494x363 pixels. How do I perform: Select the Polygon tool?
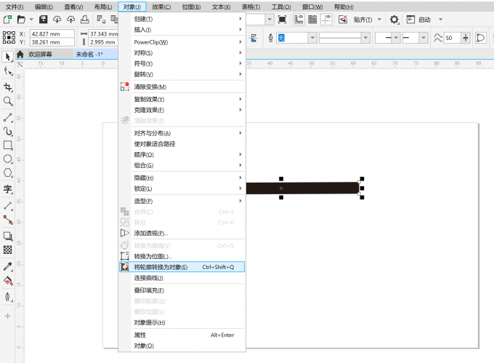tap(8, 173)
